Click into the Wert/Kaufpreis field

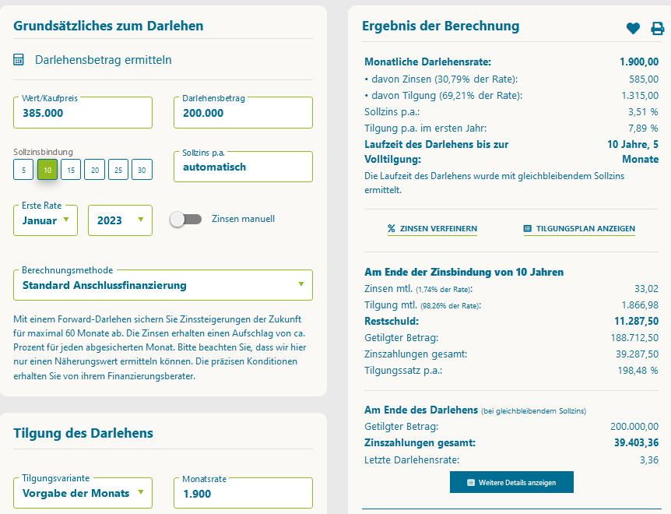83,113
